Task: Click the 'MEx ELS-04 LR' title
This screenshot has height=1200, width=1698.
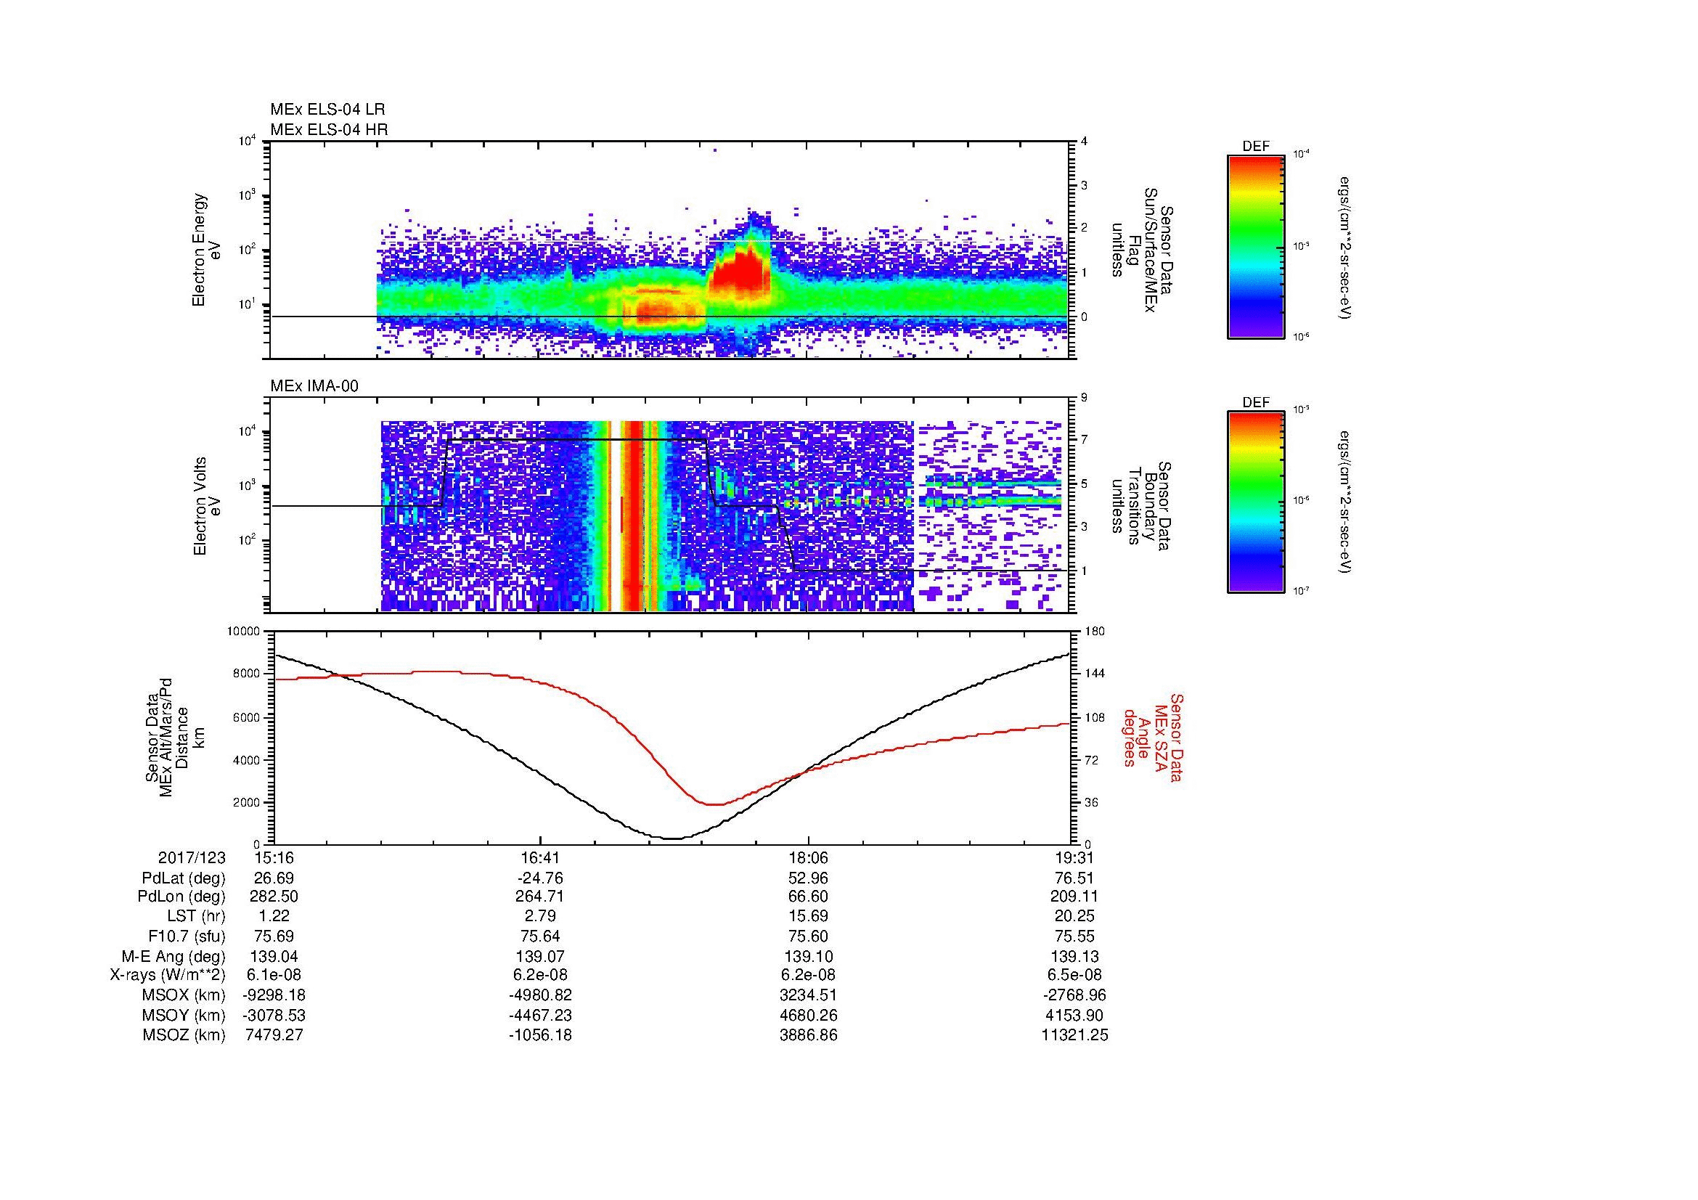Action: [327, 110]
